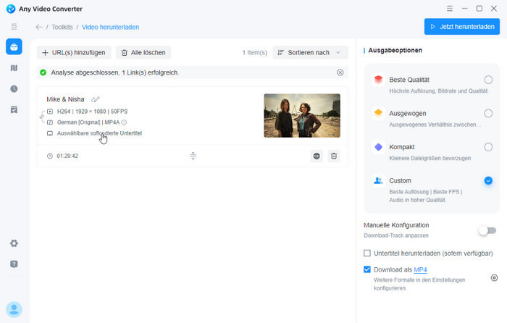
Task: Click Jetzt herunterladen button
Action: pyautogui.click(x=462, y=27)
